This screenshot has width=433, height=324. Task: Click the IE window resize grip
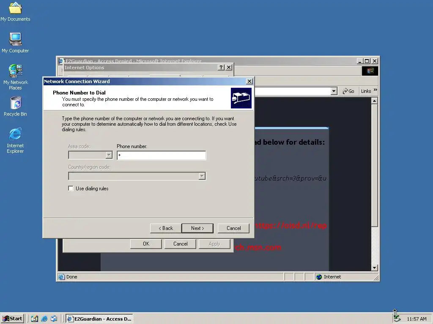[376, 278]
